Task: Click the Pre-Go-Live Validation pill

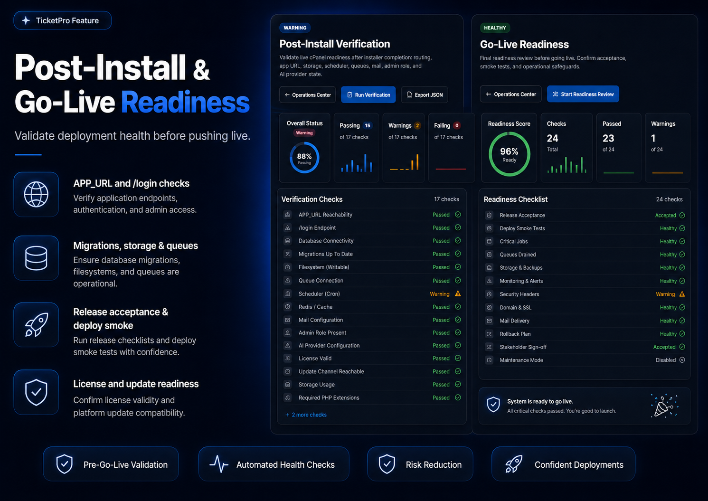Action: click(x=111, y=464)
